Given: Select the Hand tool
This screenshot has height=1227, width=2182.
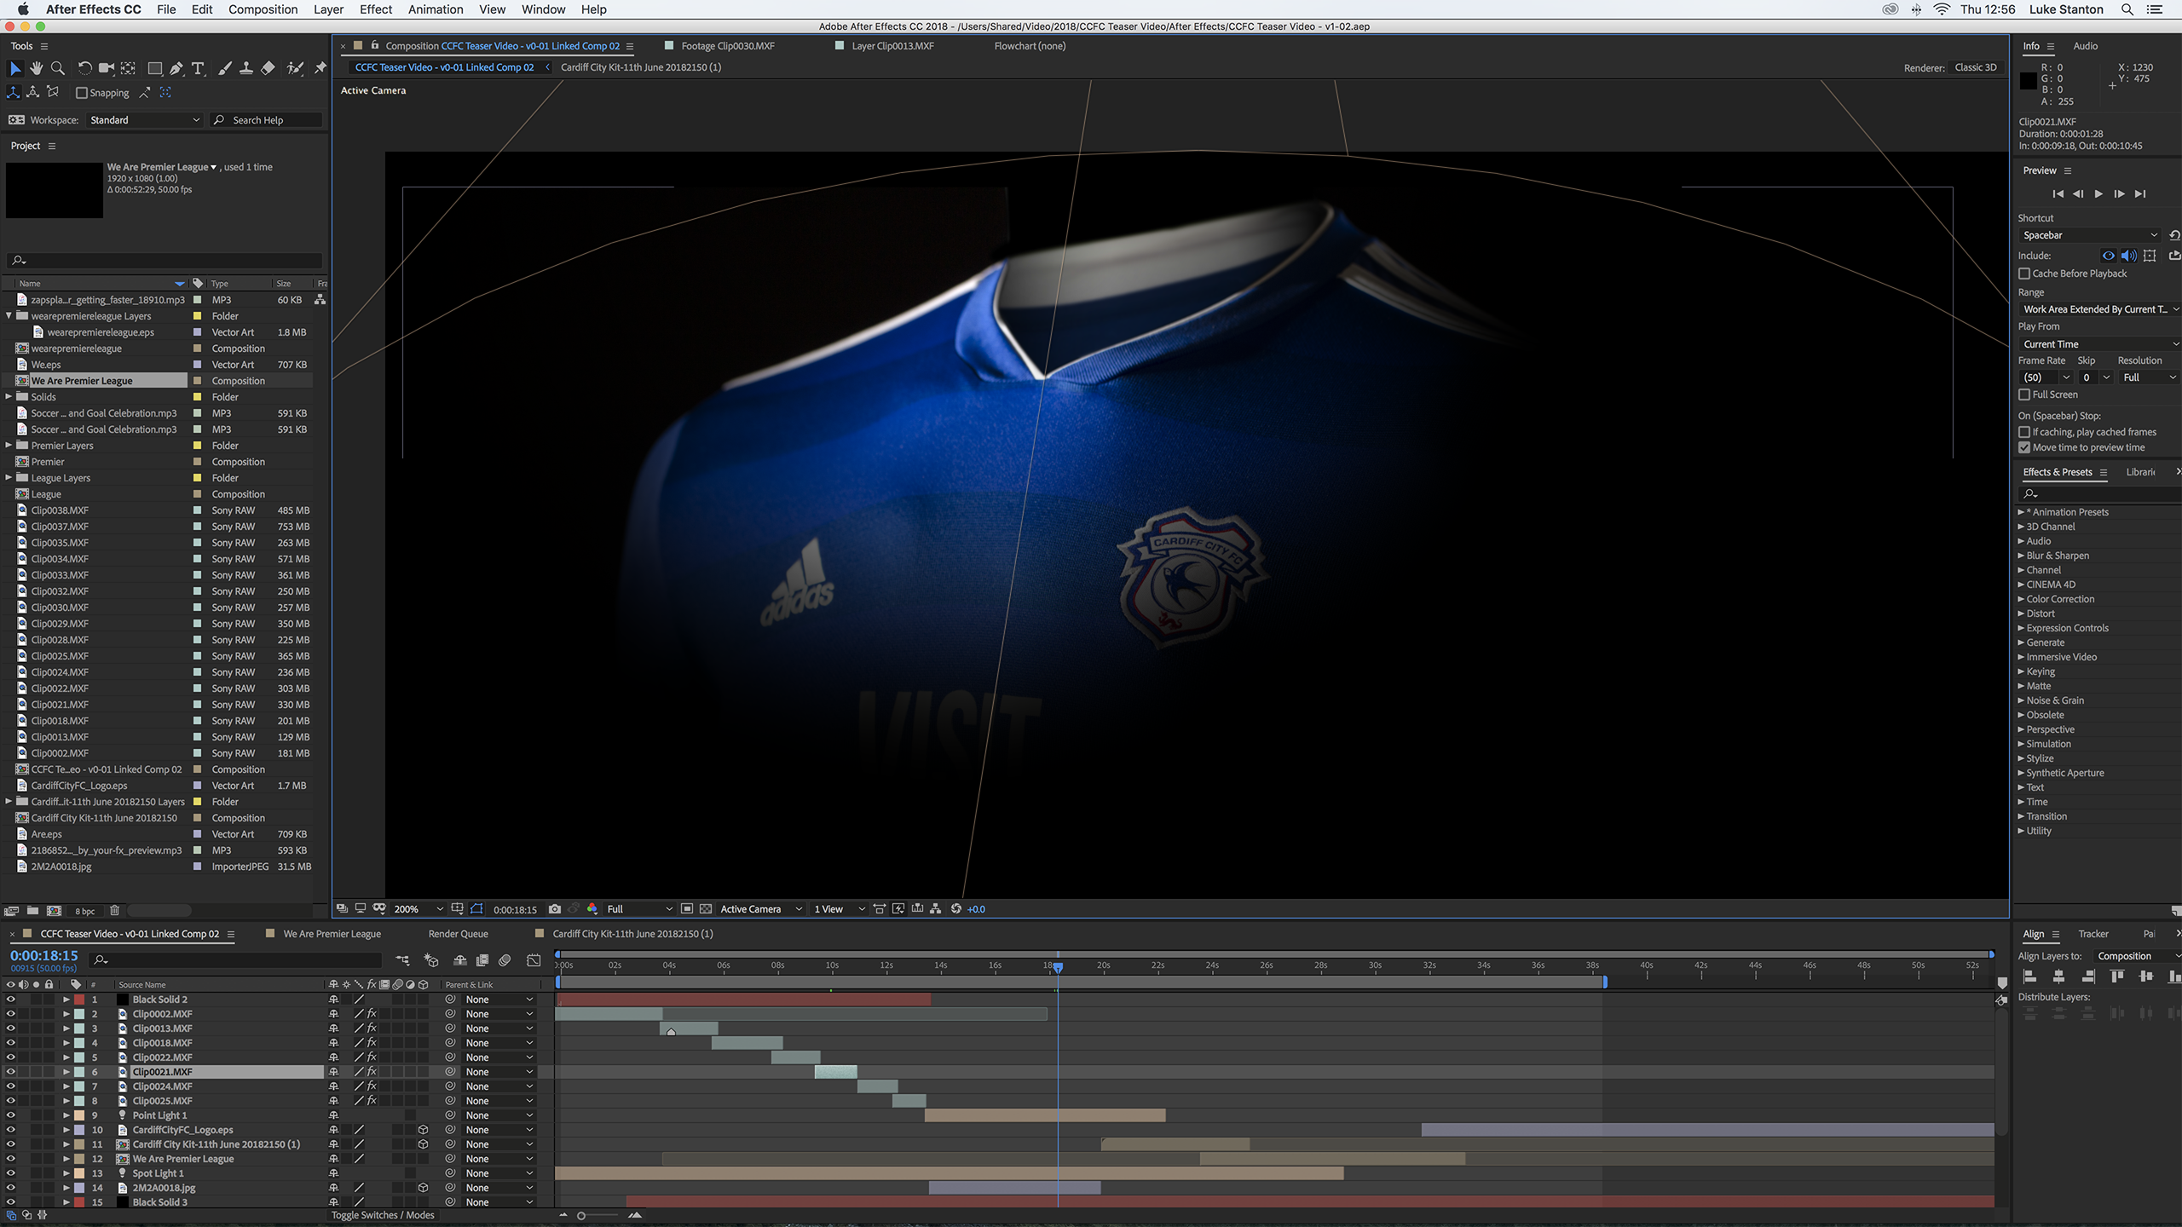Looking at the screenshot, I should (x=37, y=68).
